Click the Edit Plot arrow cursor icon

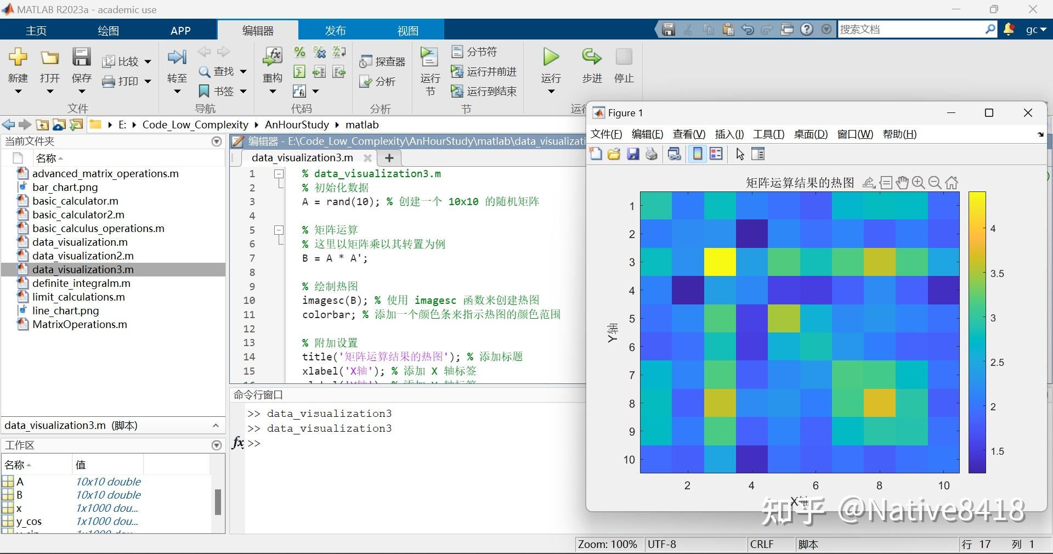[740, 154]
